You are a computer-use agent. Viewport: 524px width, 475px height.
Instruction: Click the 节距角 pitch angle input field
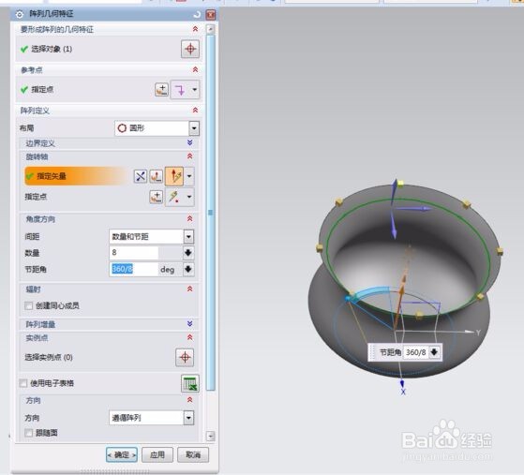(x=134, y=269)
